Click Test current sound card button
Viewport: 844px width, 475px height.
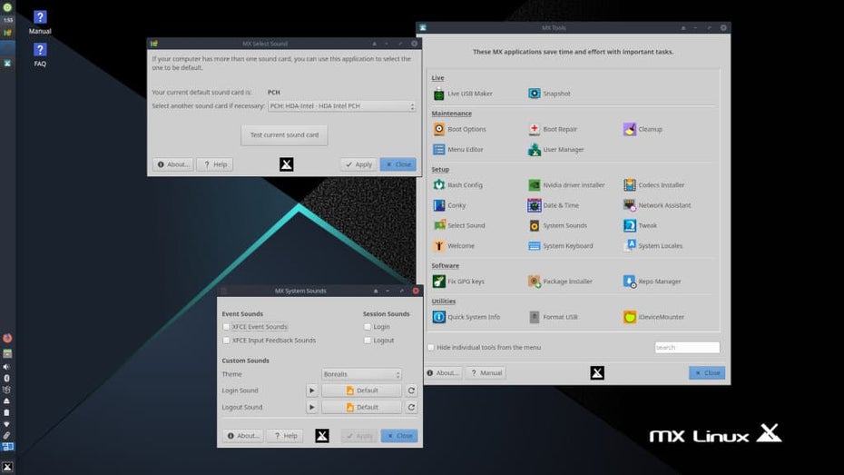pos(284,135)
